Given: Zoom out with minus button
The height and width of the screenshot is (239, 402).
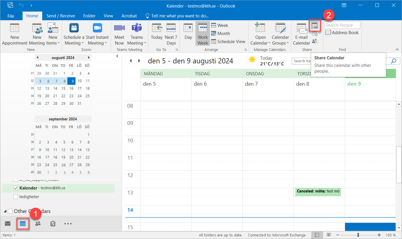Looking at the screenshot, I should coord(338,235).
